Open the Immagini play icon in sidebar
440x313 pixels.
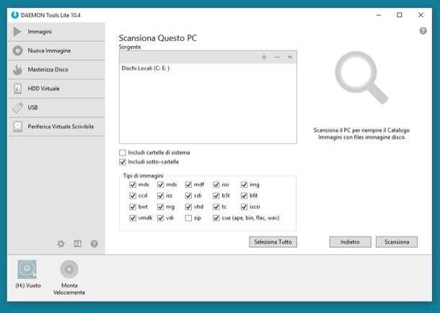pyautogui.click(x=17, y=32)
